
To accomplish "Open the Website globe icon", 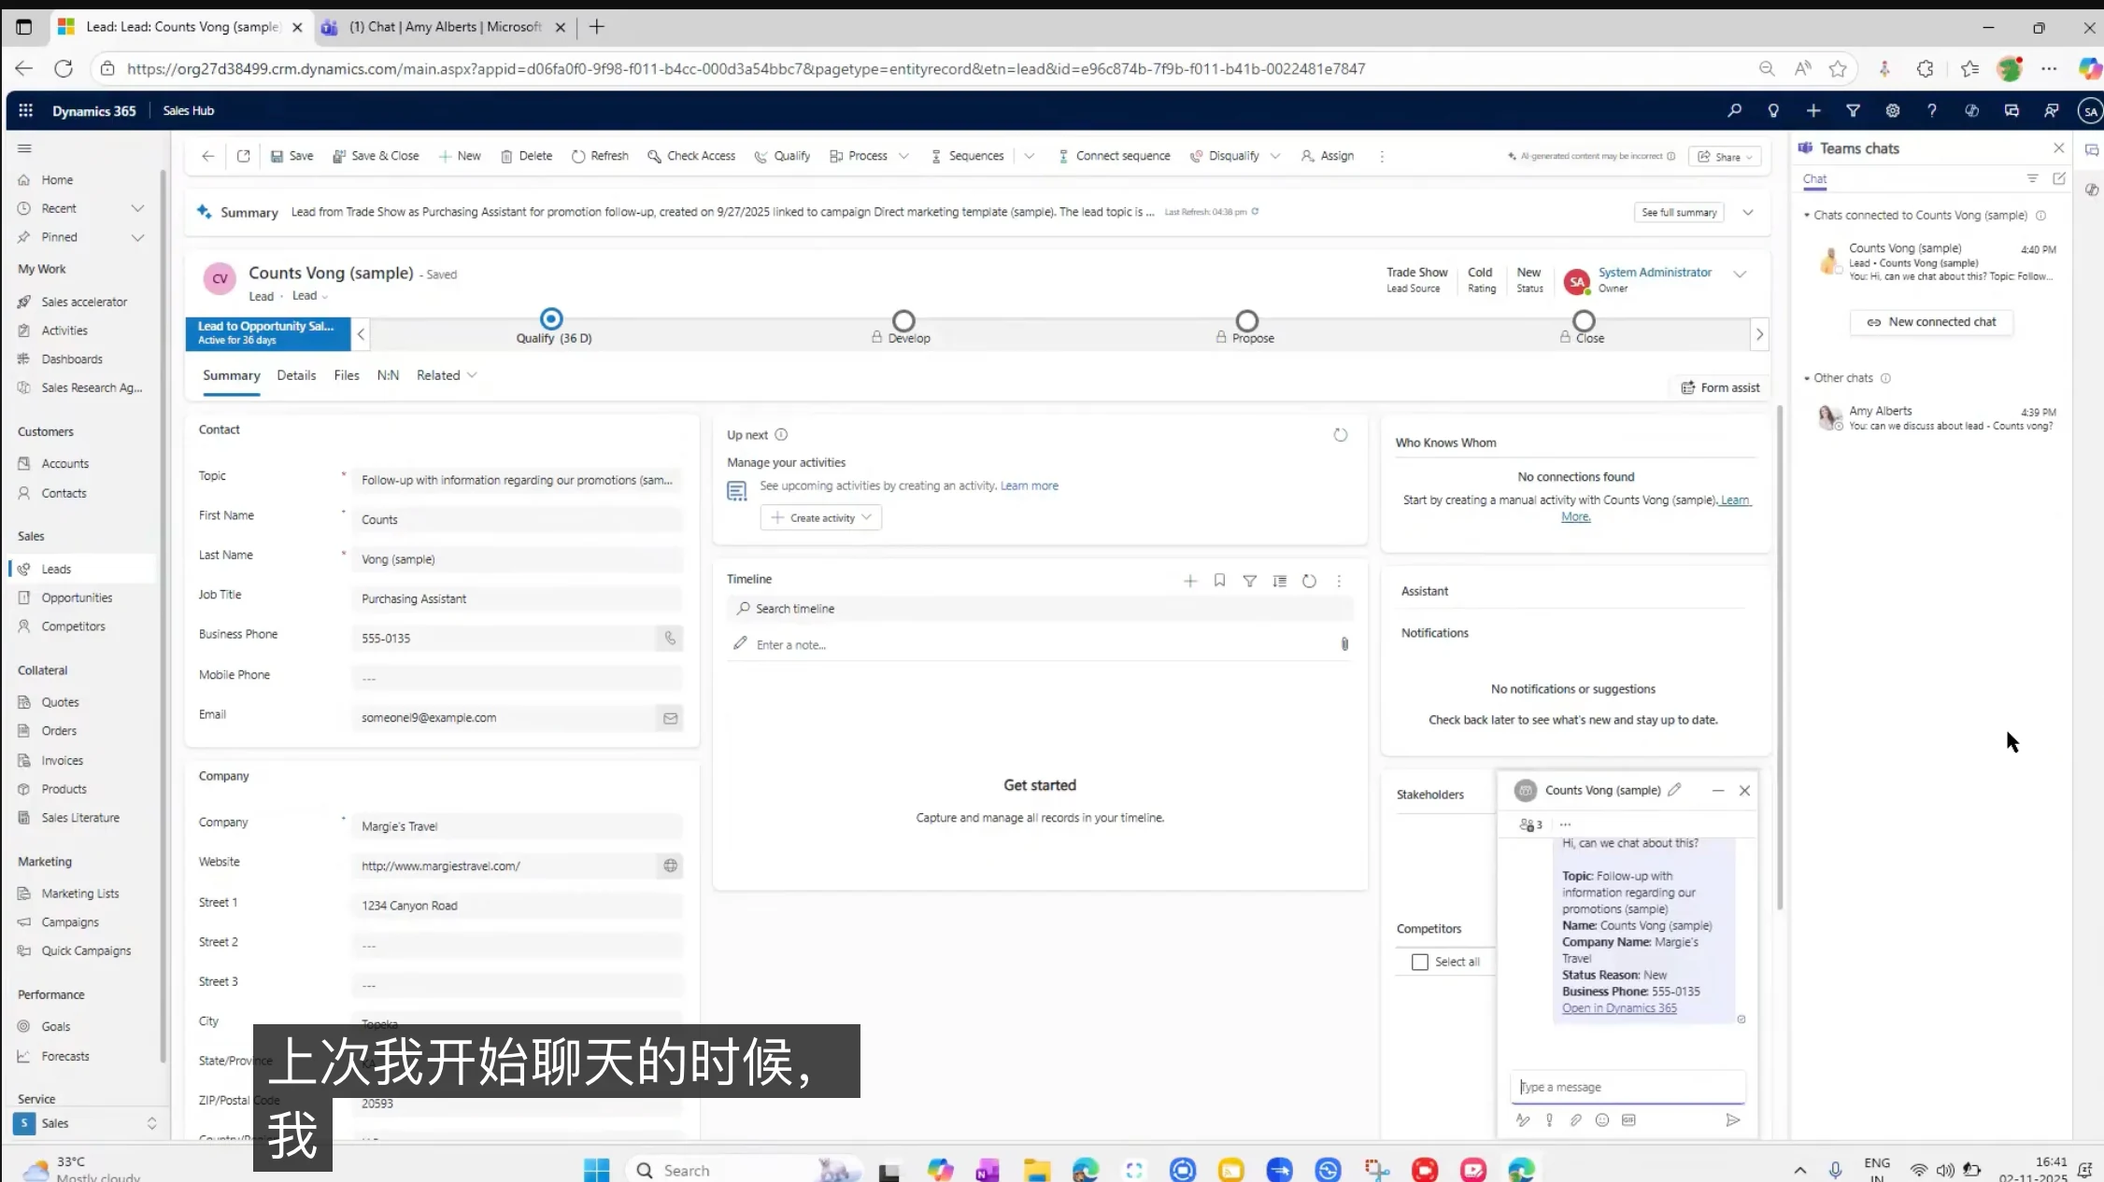I will 670,865.
